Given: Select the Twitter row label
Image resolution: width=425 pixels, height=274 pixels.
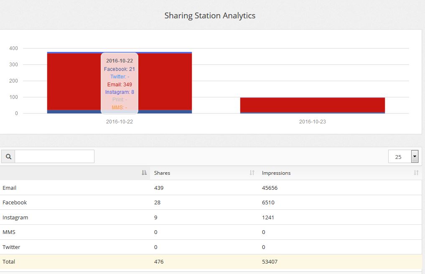Looking at the screenshot, I should pyautogui.click(x=11, y=247).
